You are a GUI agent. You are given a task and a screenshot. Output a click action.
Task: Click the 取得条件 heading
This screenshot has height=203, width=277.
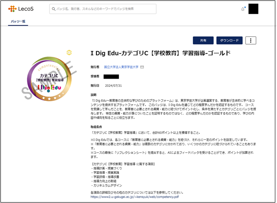tap(96, 127)
